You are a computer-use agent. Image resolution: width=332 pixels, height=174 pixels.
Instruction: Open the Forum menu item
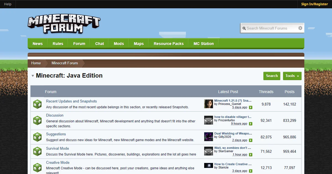pyautogui.click(x=79, y=44)
